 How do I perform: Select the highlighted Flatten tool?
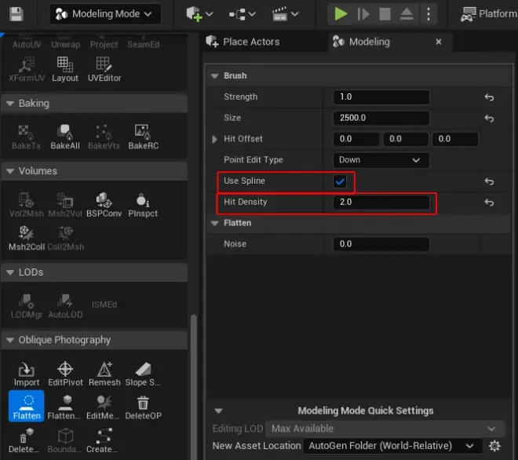tap(27, 406)
